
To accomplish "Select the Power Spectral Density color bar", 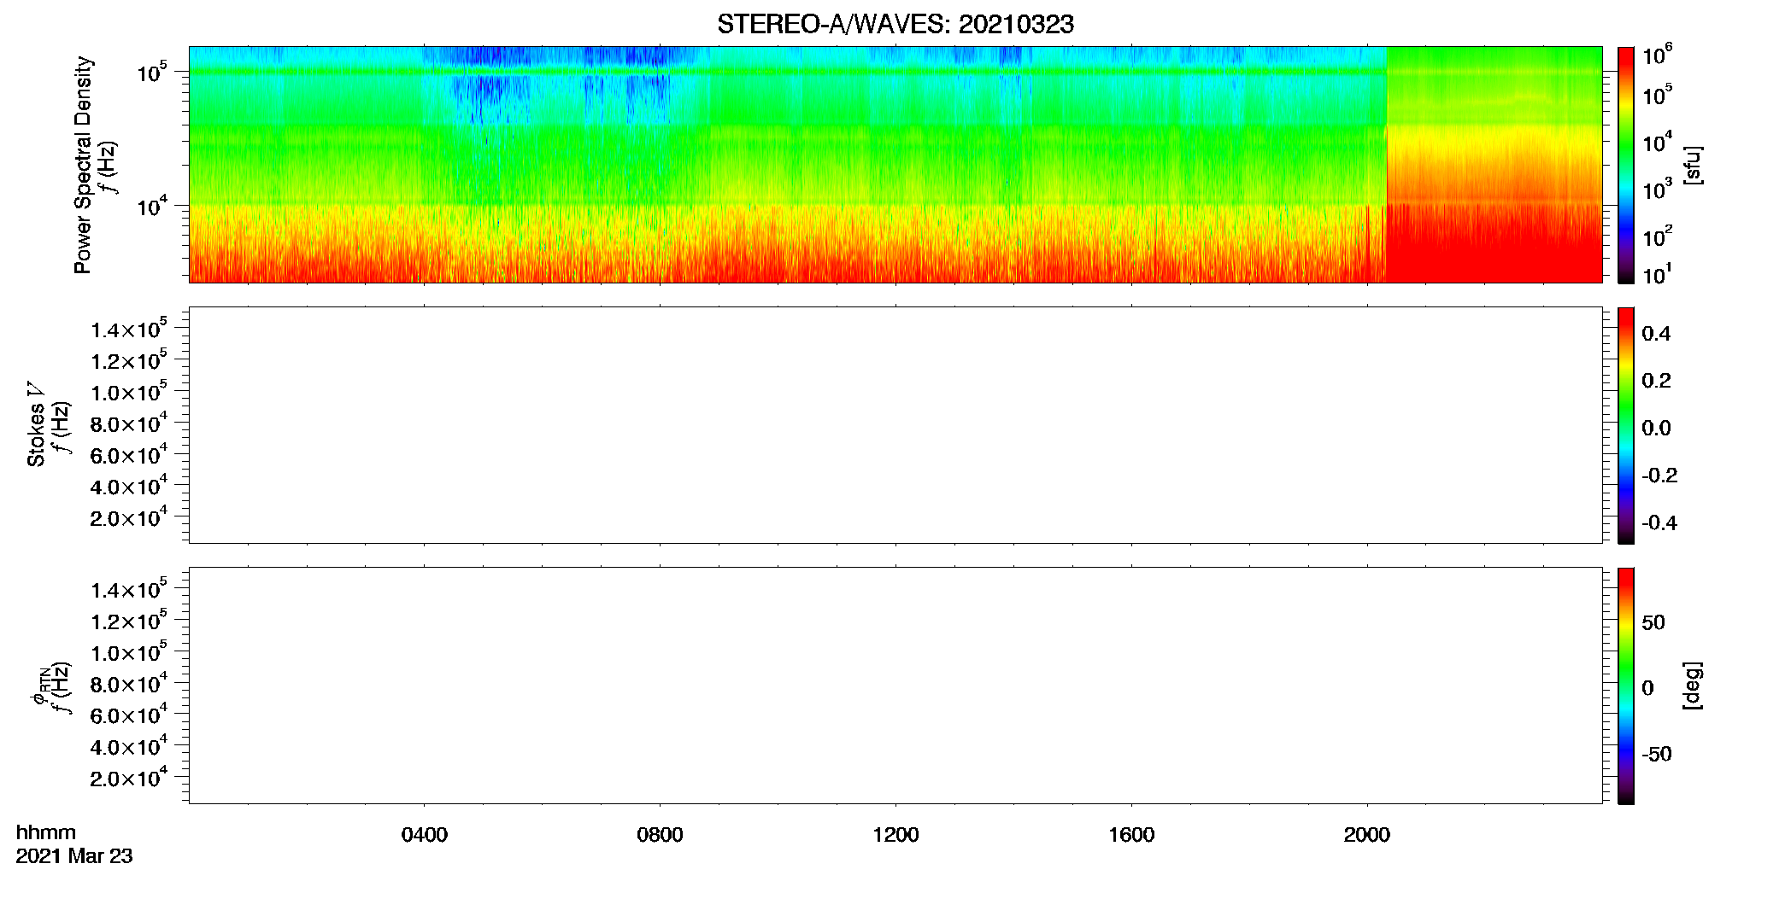I will pyautogui.click(x=1625, y=165).
